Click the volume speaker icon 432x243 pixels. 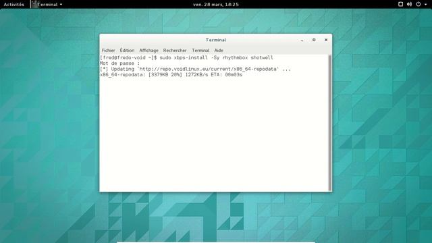pos(410,4)
